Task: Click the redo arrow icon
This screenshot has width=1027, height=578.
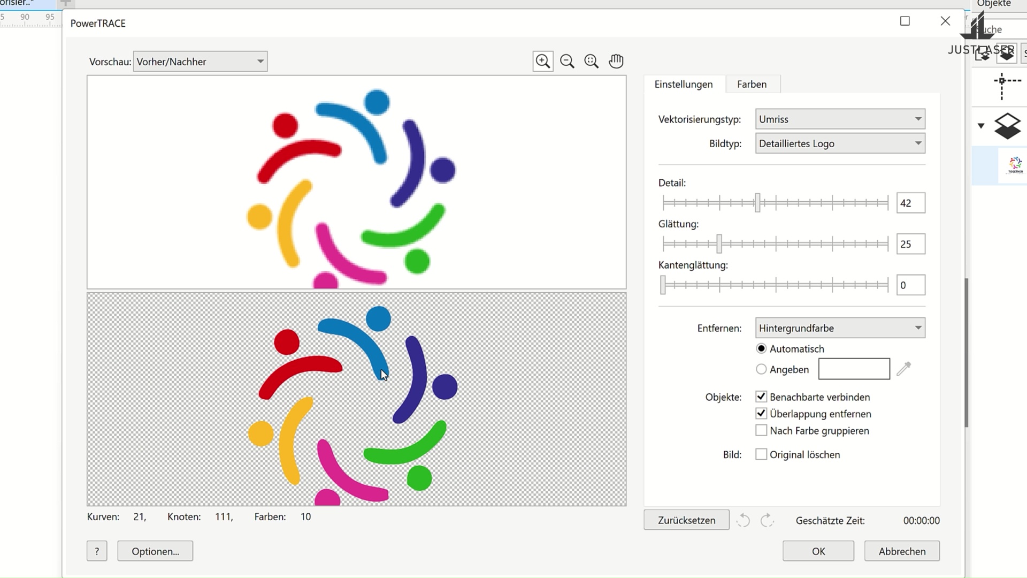Action: (x=767, y=520)
